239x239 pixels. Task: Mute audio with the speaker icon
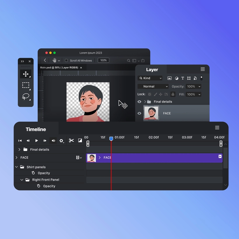53,140
